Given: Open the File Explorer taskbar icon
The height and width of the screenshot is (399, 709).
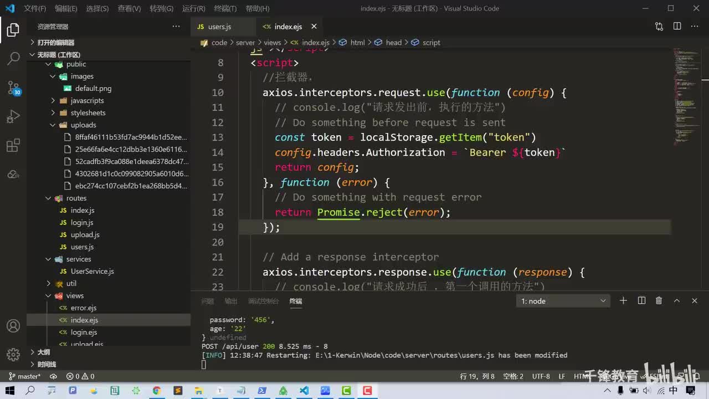Looking at the screenshot, I should (199, 391).
